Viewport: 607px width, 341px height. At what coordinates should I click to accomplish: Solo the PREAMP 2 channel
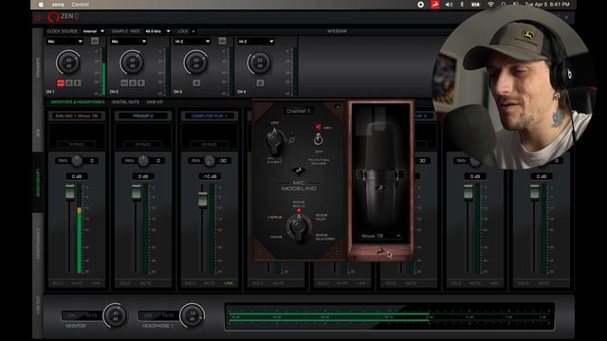(x=124, y=283)
